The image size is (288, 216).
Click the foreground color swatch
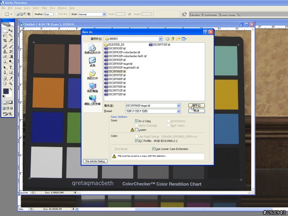click(x=6, y=91)
